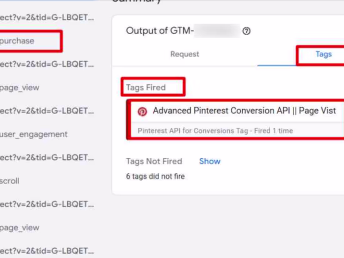Choose the page_view event below scroll
This screenshot has width=344, height=258.
pos(19,228)
